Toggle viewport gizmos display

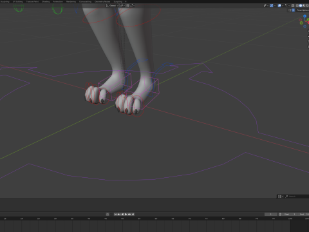pyautogui.click(x=272, y=6)
